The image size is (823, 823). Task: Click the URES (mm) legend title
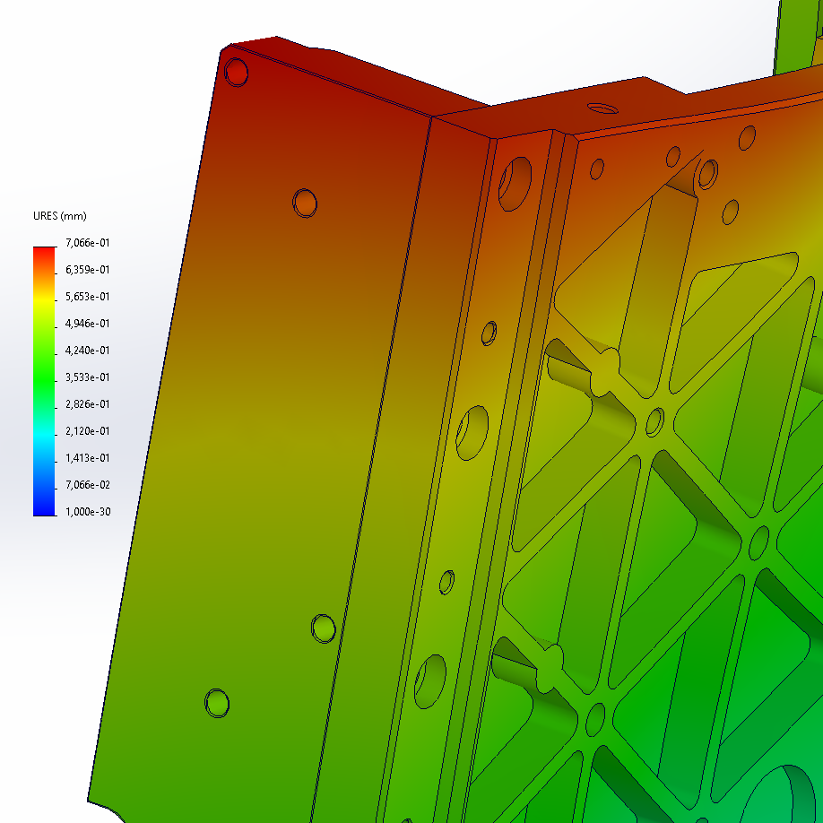click(x=59, y=216)
